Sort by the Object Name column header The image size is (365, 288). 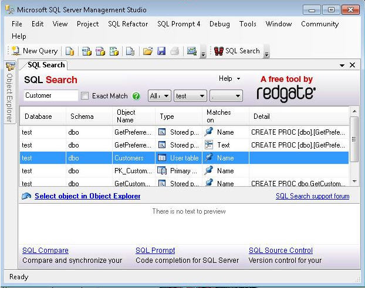134,116
